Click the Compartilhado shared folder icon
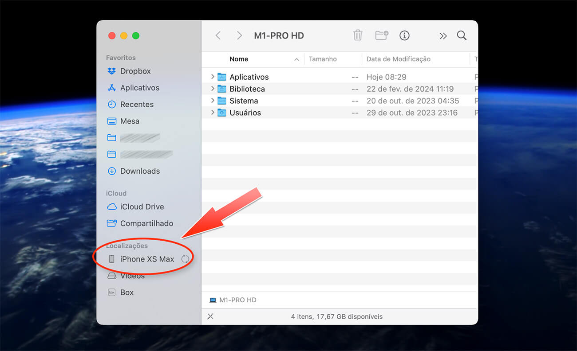The width and height of the screenshot is (577, 351). pos(112,223)
